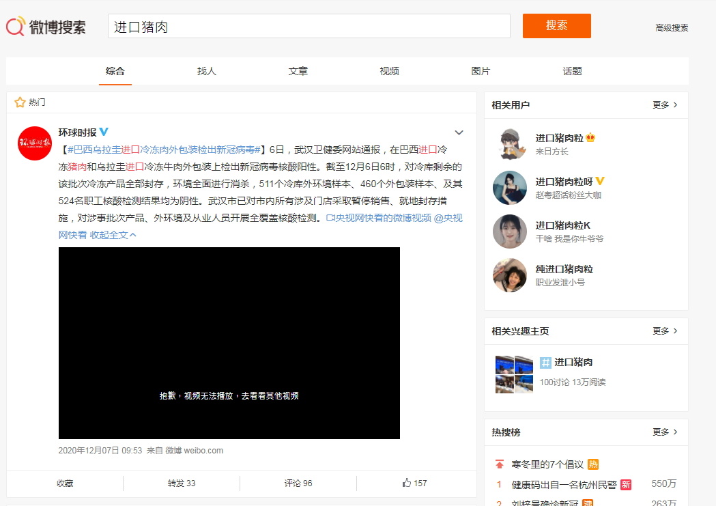Click 来日方长 user description
The width and height of the screenshot is (716, 506).
[552, 152]
